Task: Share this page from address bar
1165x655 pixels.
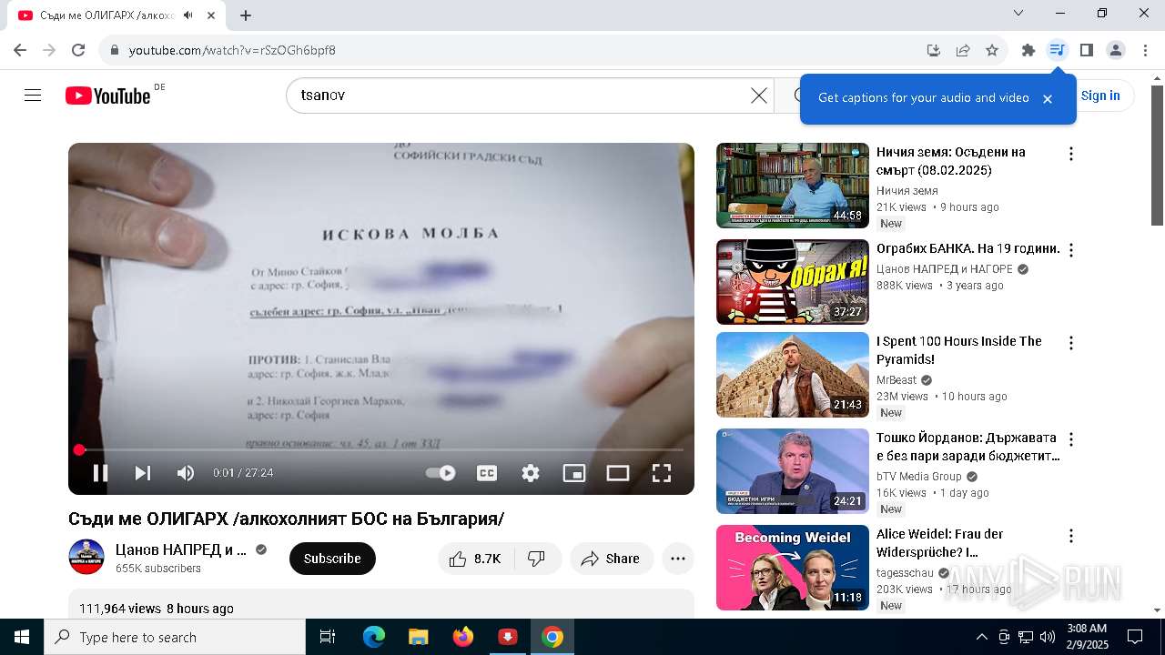Action: tap(963, 50)
